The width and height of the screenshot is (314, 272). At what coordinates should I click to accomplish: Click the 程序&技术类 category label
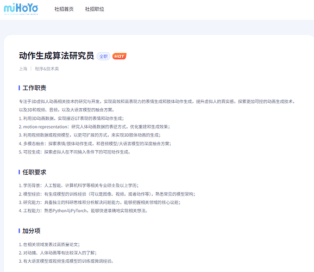click(47, 69)
